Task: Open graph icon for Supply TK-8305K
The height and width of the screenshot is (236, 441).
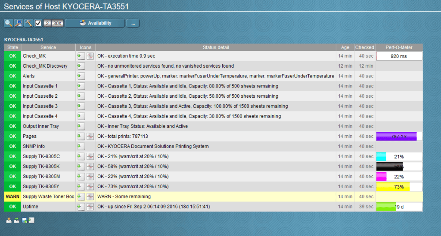Action: click(x=90, y=167)
